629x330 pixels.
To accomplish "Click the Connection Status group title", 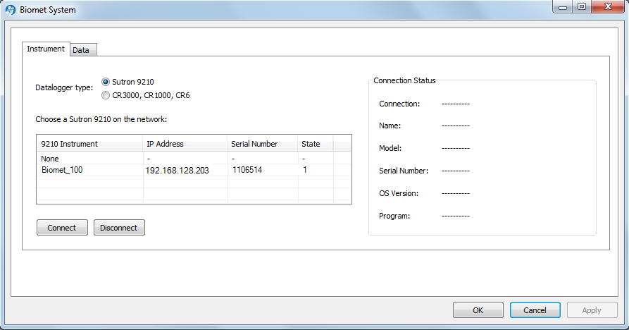I will pos(404,80).
